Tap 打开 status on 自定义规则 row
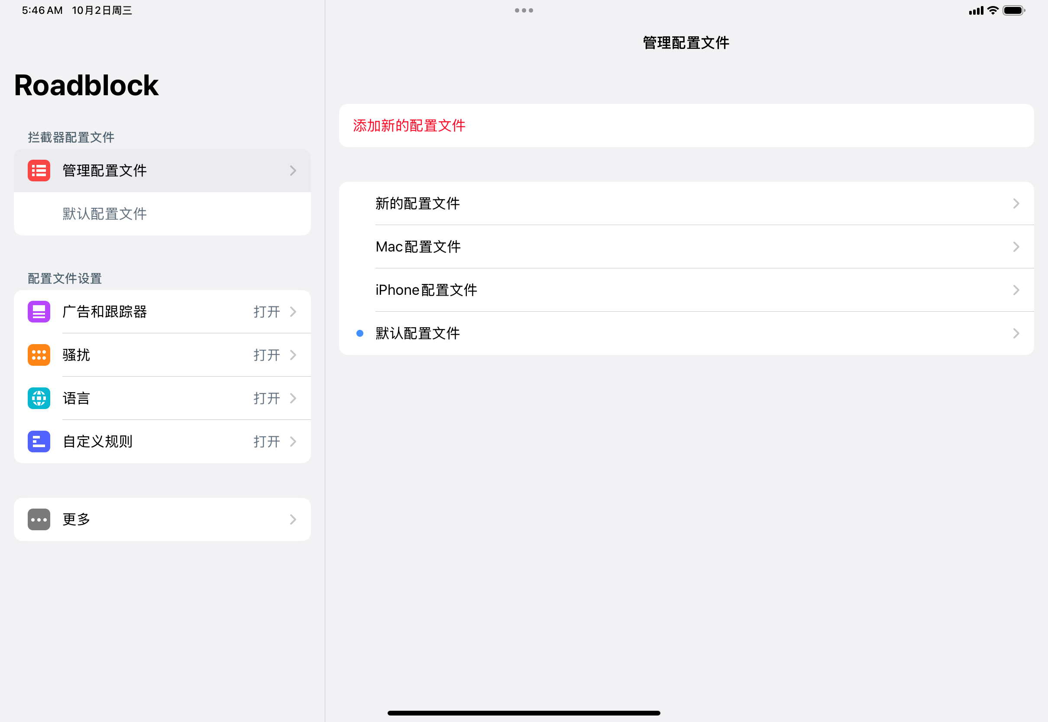 pos(266,442)
